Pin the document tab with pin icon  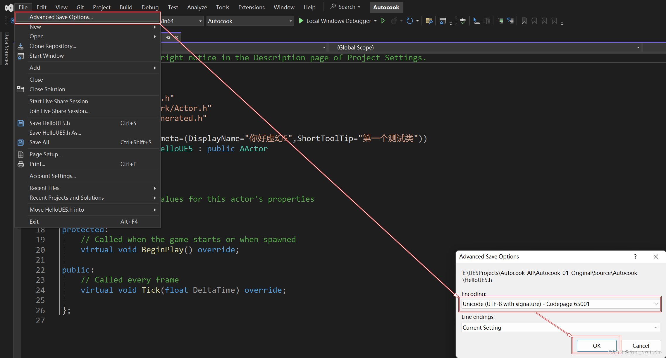tap(168, 37)
